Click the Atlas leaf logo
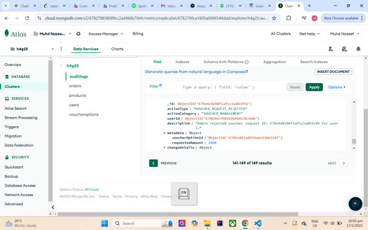Viewport: 368px width, 230px height. (x=7, y=34)
